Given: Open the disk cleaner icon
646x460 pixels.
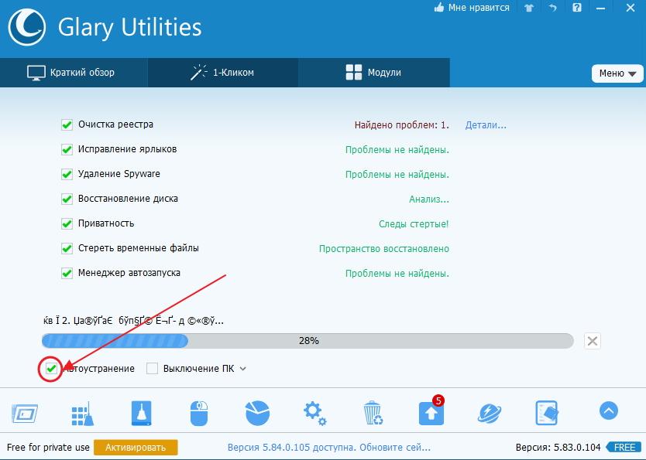Looking at the screenshot, I should pyautogui.click(x=141, y=413).
